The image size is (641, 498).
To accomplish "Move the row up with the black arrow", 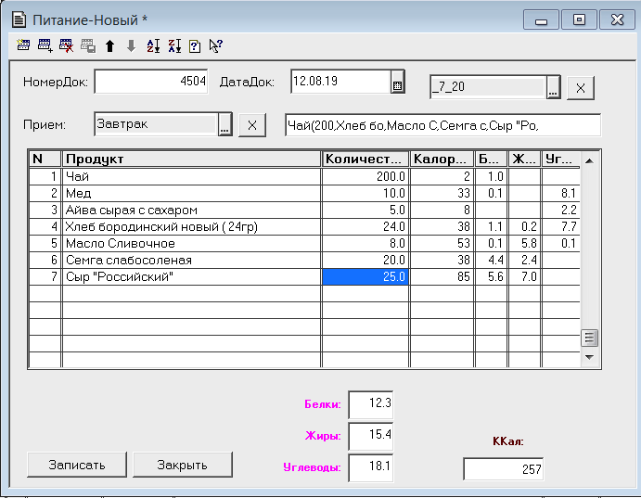I will pyautogui.click(x=109, y=45).
